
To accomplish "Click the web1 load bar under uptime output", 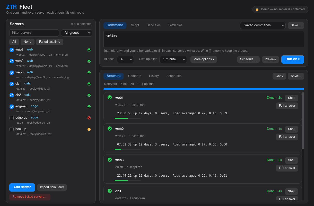I will [128, 118].
